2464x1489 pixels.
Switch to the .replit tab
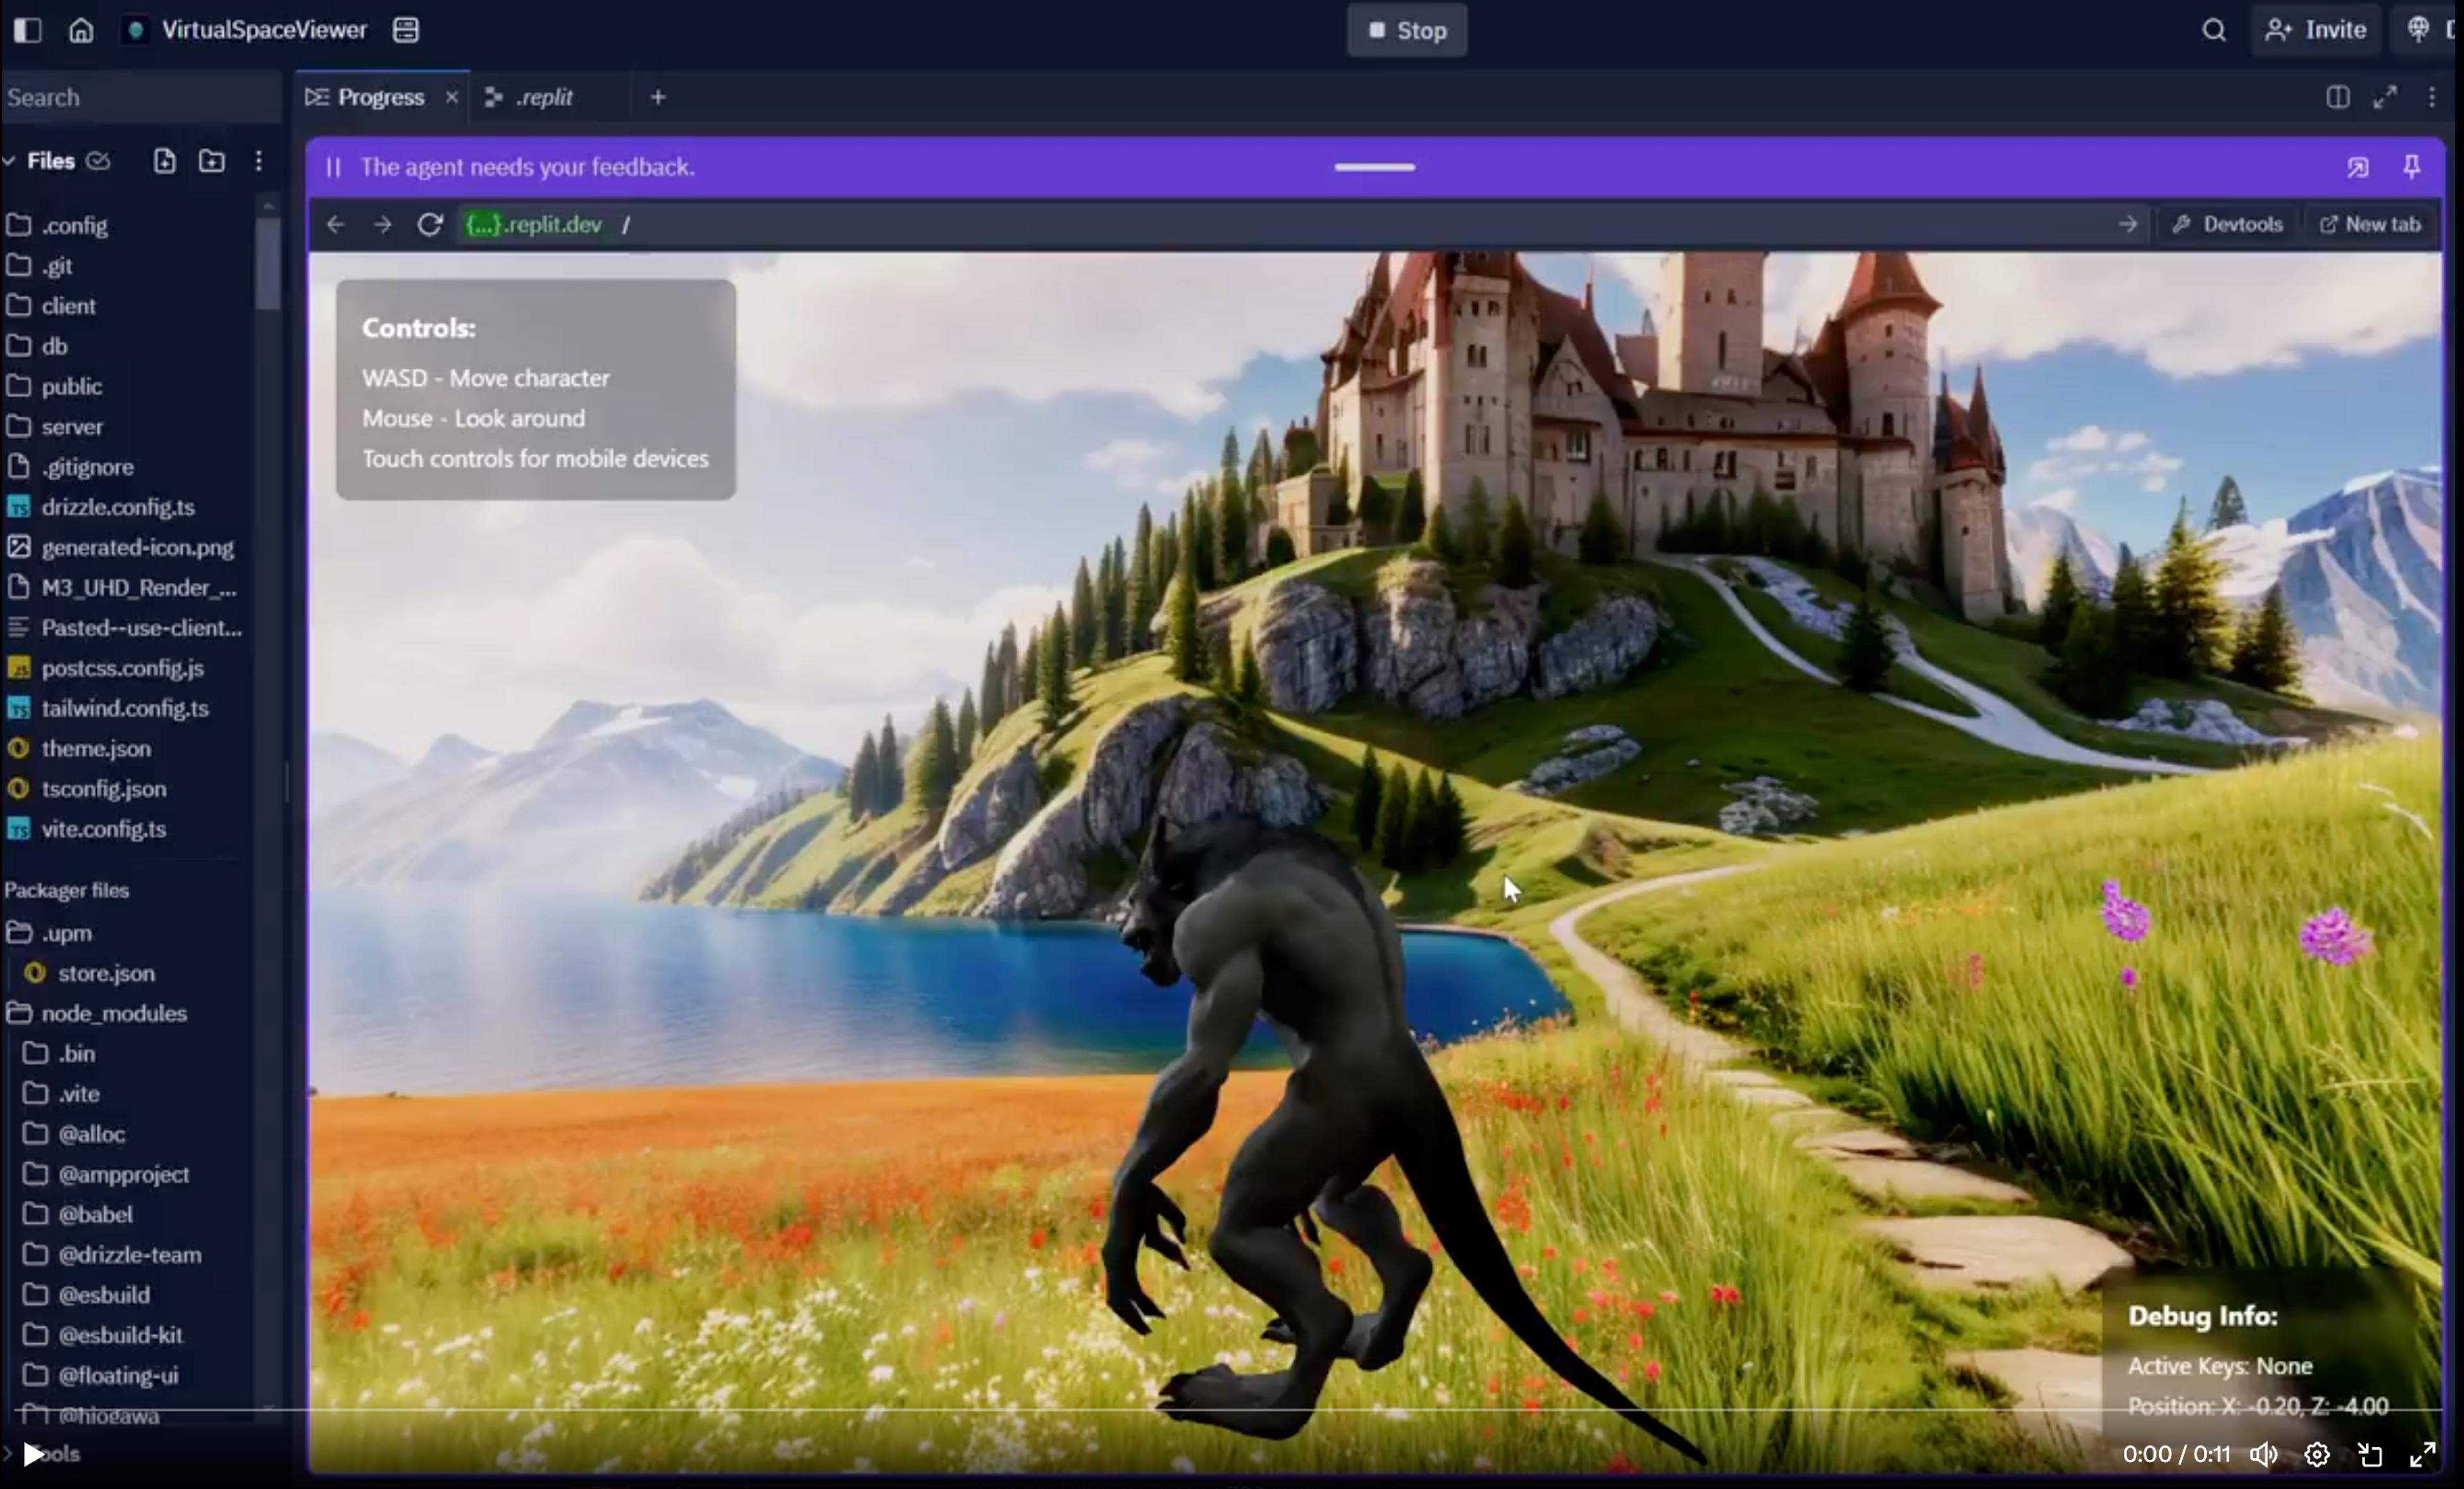(x=544, y=97)
